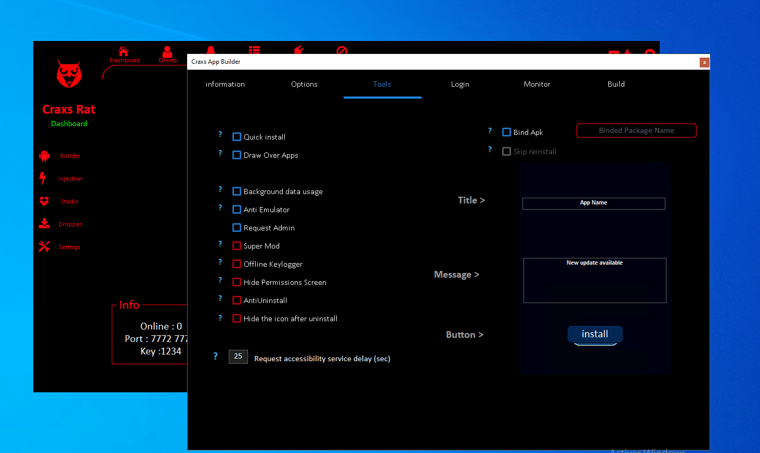Screen dimensions: 760x453
Task: Open the Builder Android icon in sidebar
Action: point(44,156)
